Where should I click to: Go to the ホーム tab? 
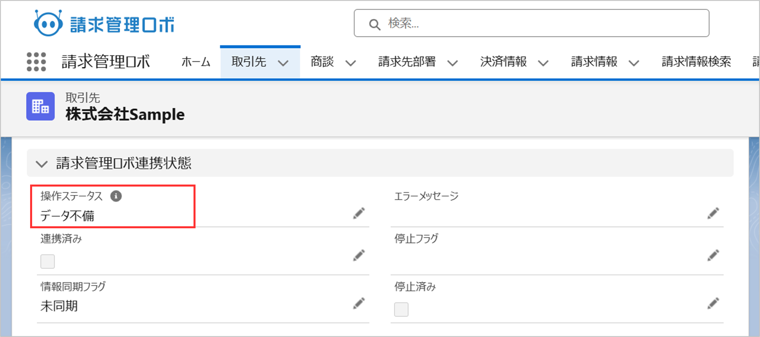click(196, 62)
